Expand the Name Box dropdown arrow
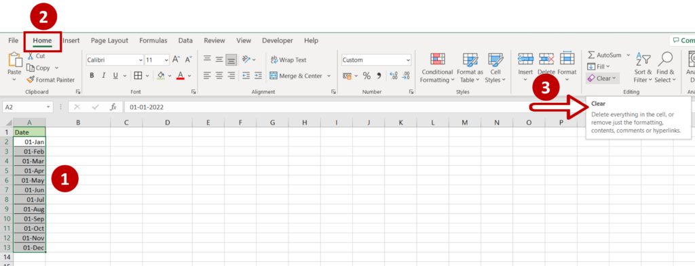Screen dimensions: 695x266 coord(49,108)
